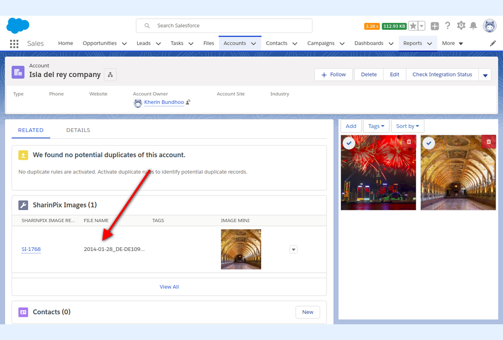
Task: Delete the library hall image via trash icon
Action: click(x=488, y=142)
